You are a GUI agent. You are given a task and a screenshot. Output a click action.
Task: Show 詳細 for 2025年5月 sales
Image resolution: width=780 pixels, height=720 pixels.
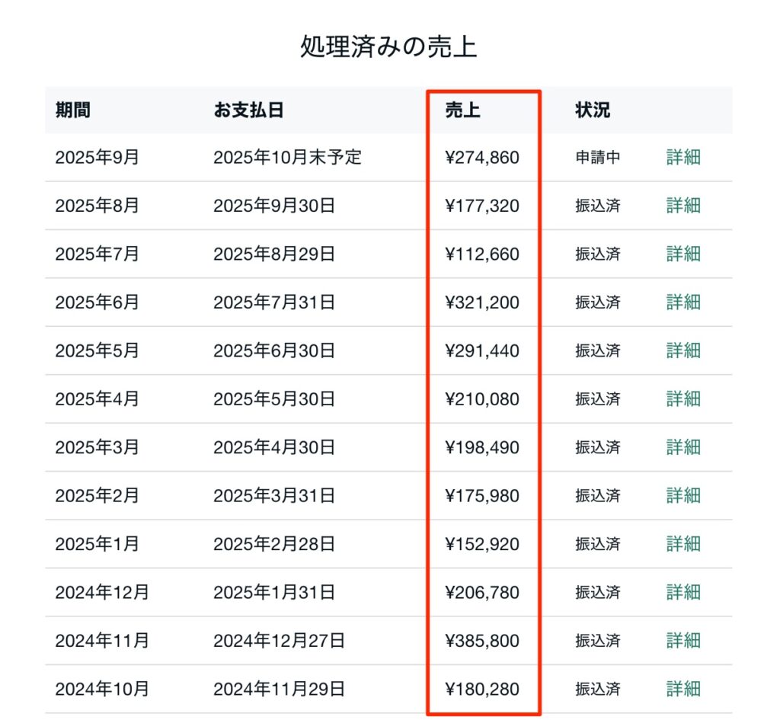pos(683,350)
